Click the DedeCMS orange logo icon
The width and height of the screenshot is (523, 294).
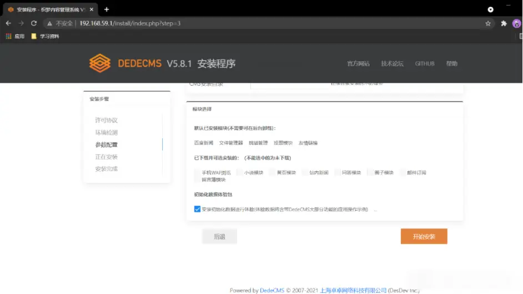[x=100, y=63]
